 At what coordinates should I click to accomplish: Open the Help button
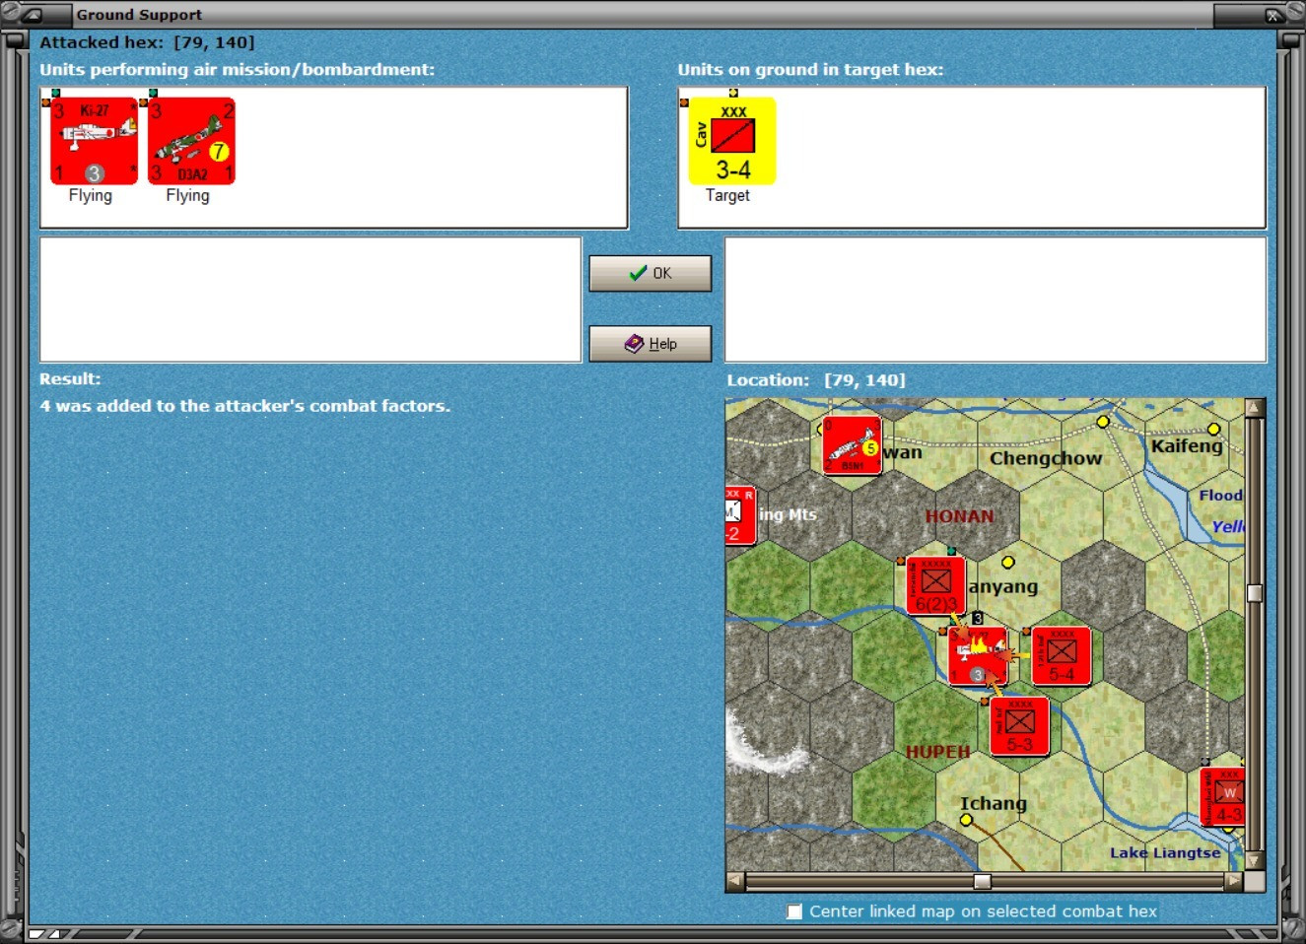click(x=651, y=343)
